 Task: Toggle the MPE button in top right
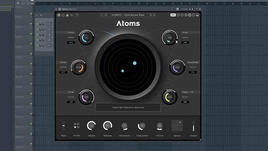click(173, 15)
